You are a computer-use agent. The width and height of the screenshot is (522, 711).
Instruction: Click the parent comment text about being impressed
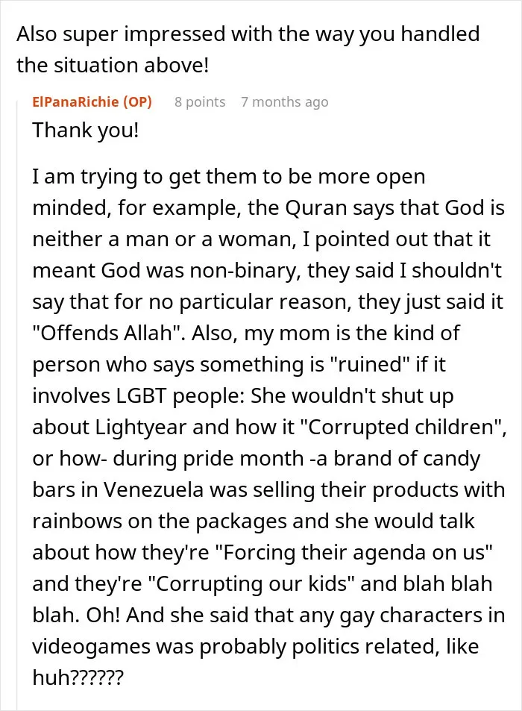248,49
